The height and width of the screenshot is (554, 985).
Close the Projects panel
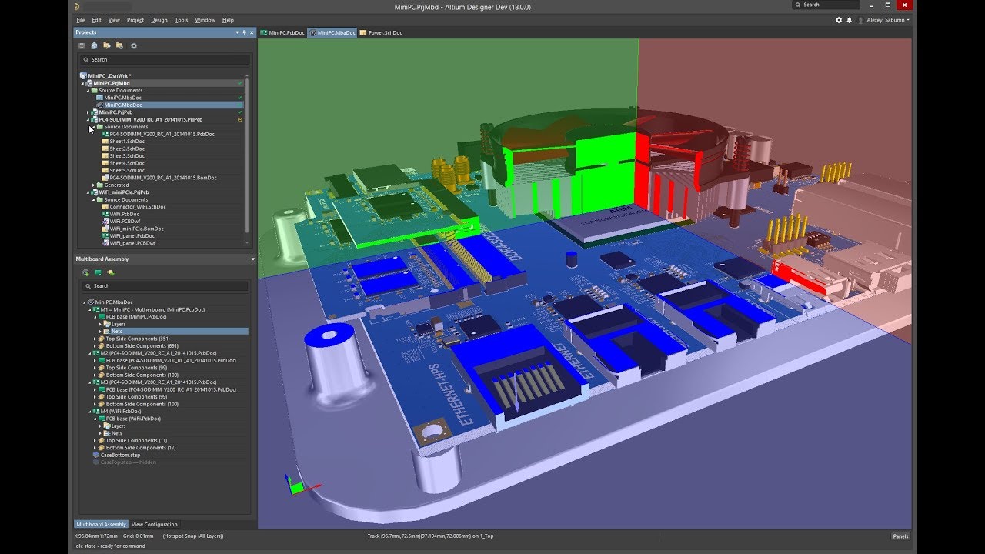click(x=252, y=32)
